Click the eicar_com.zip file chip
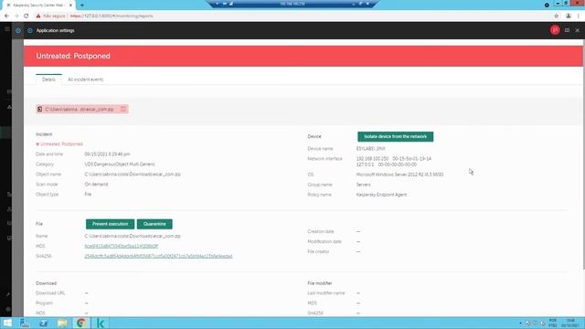This screenshot has height=329, width=585. 82,109
